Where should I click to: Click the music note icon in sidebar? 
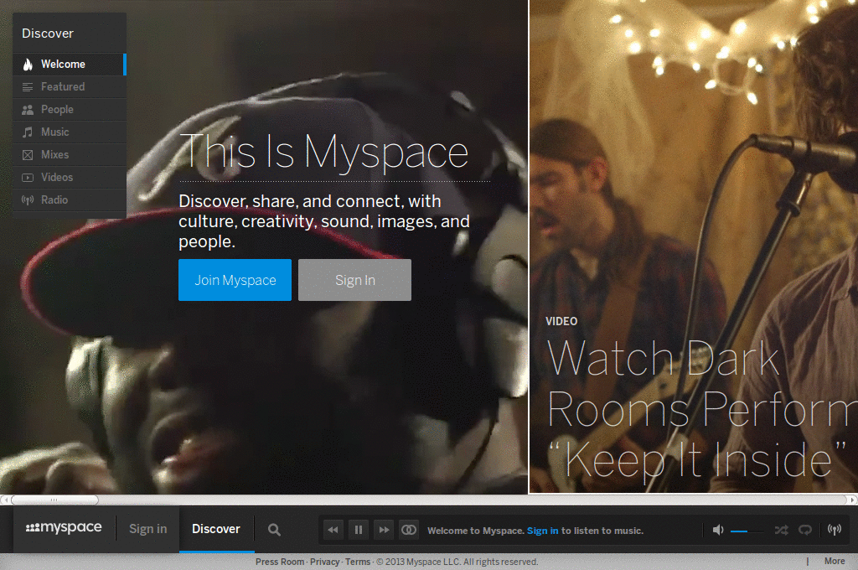(28, 132)
